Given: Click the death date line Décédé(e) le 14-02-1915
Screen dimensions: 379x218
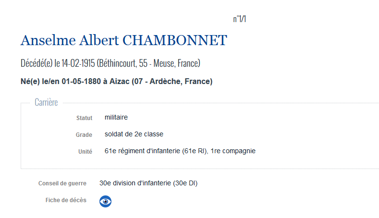Looking at the screenshot, I should pyautogui.click(x=58, y=63).
